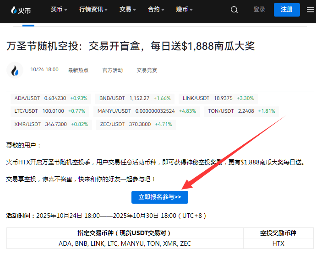Open the 合约 navigation menu
The image size is (316, 253).
pyautogui.click(x=156, y=10)
